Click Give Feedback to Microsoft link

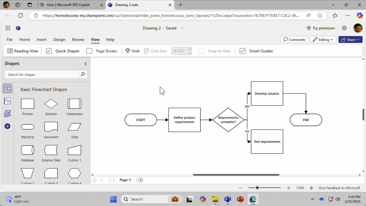pyautogui.click(x=339, y=188)
